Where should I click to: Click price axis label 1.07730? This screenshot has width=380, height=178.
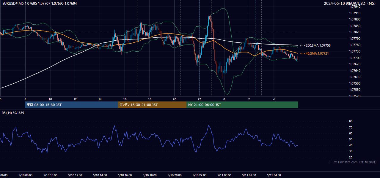point(355,51)
